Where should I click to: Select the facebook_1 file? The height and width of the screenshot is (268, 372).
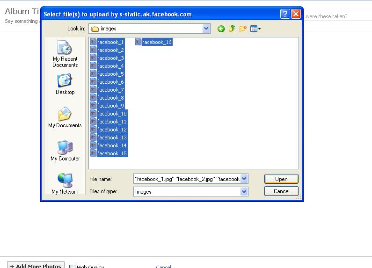(x=108, y=42)
